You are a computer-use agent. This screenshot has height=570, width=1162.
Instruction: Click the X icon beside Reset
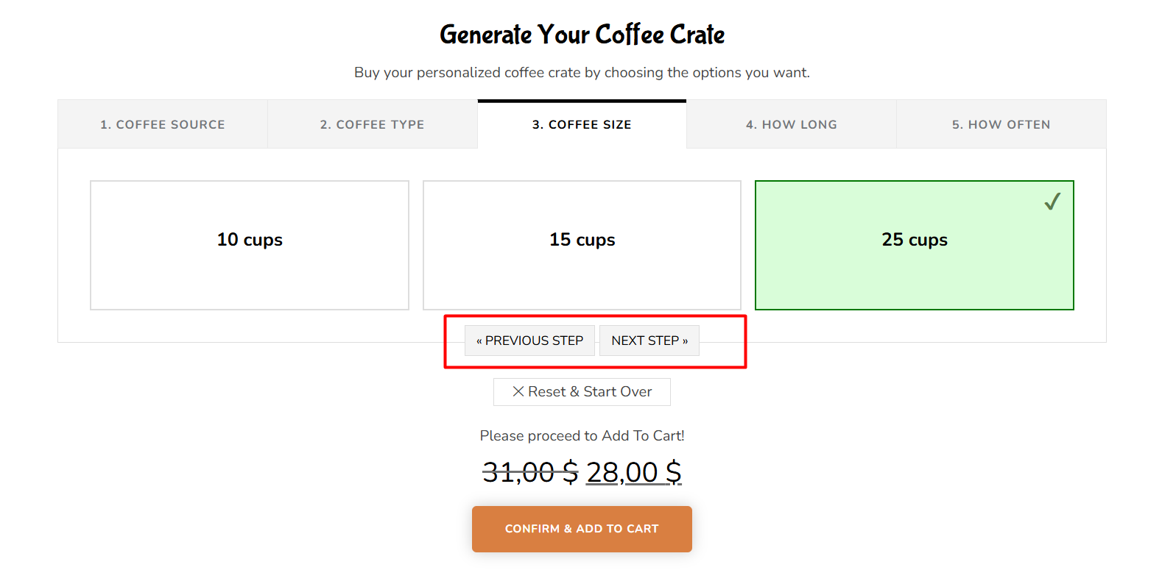518,392
